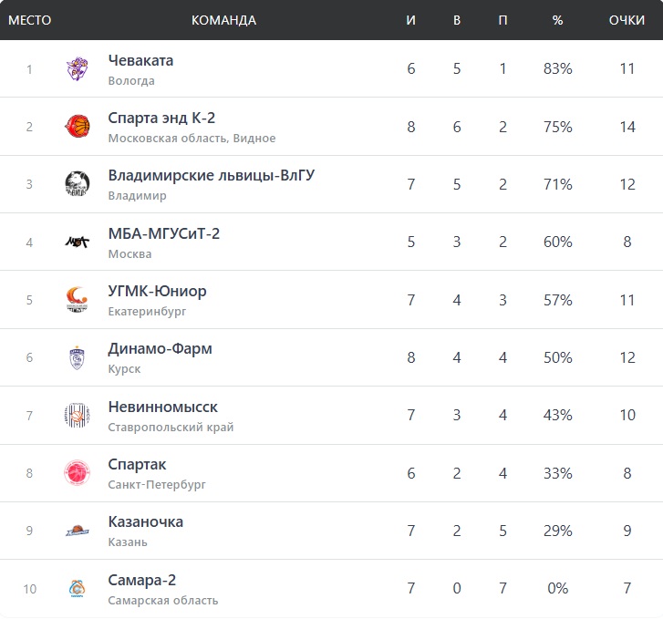Click the Казаночка team logo
This screenshot has width=663, height=619.
77,531
